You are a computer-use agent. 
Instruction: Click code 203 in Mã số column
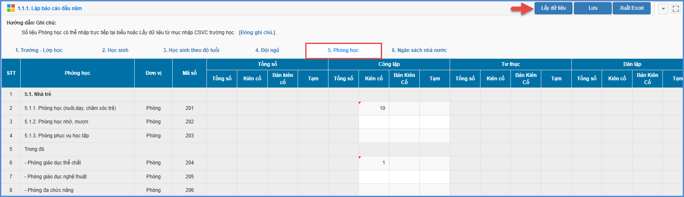click(x=190, y=136)
